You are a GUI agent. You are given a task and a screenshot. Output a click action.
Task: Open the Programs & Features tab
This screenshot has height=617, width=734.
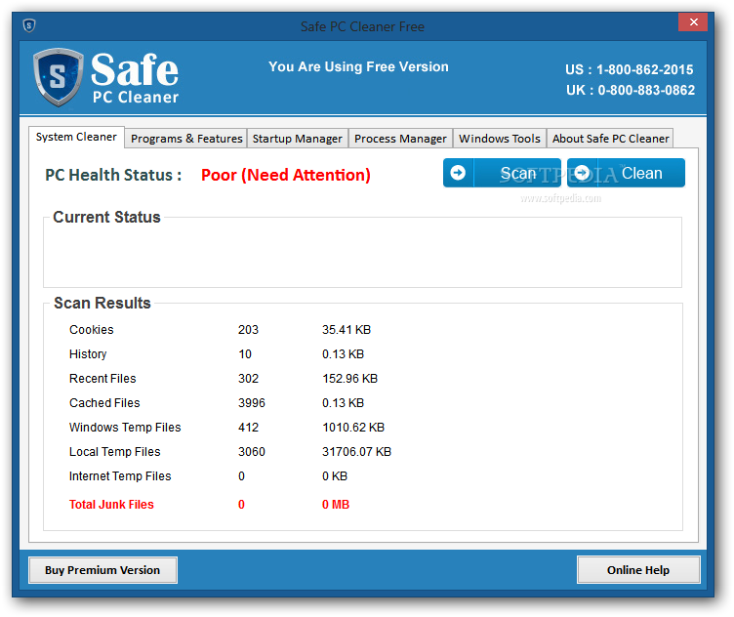(x=186, y=139)
